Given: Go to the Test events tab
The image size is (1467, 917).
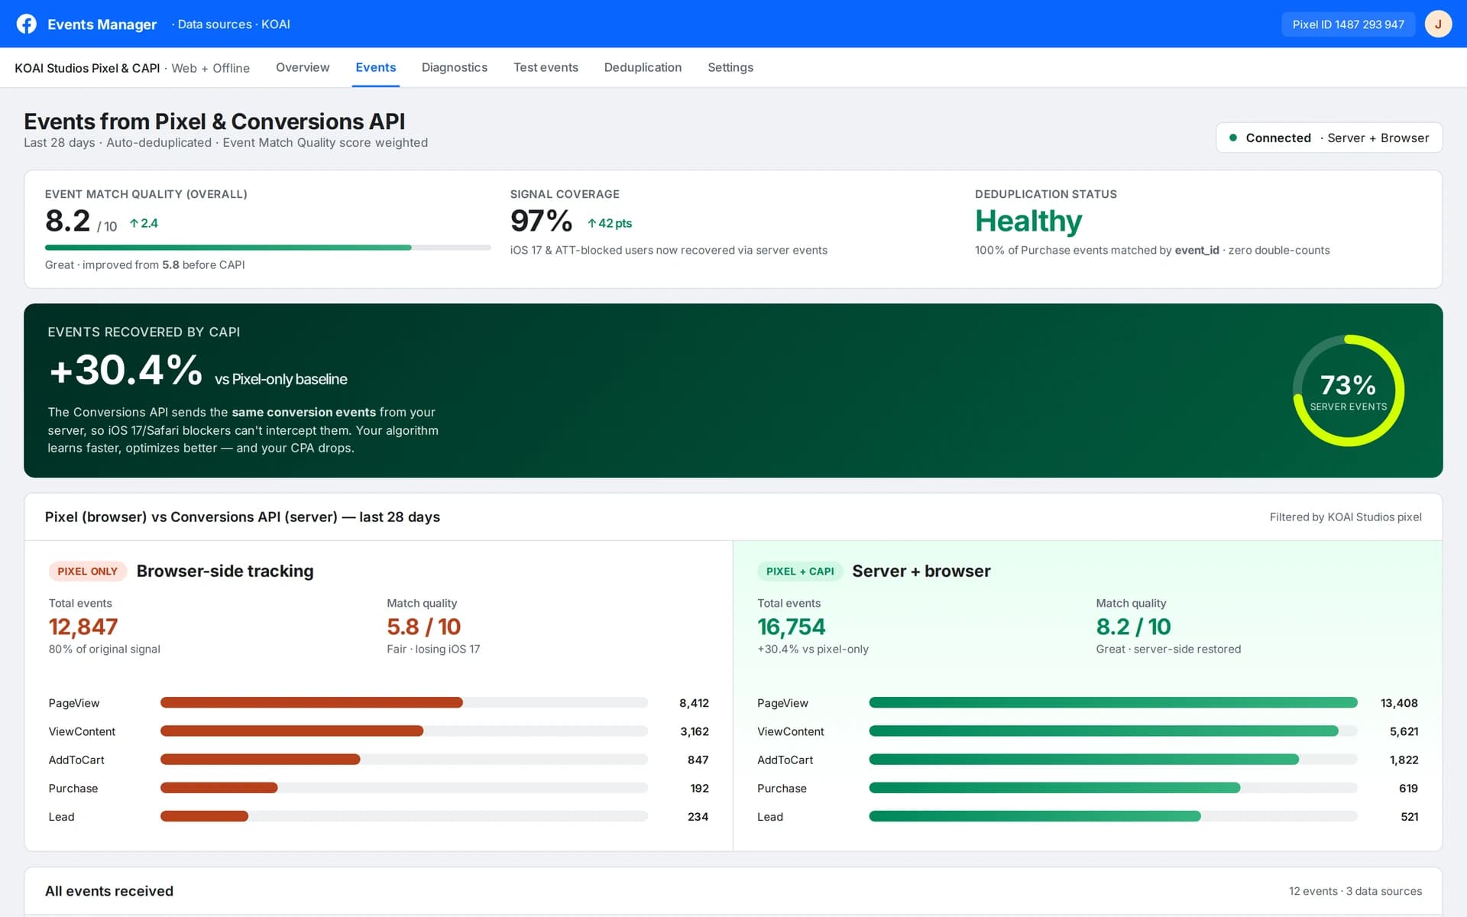Looking at the screenshot, I should (546, 67).
